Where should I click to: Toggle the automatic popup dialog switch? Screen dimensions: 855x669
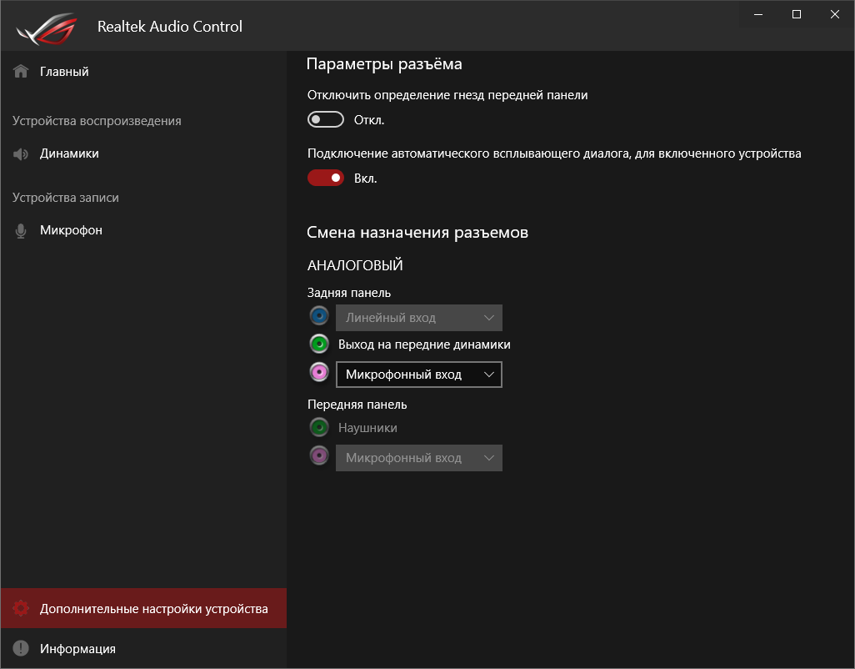[x=326, y=178]
